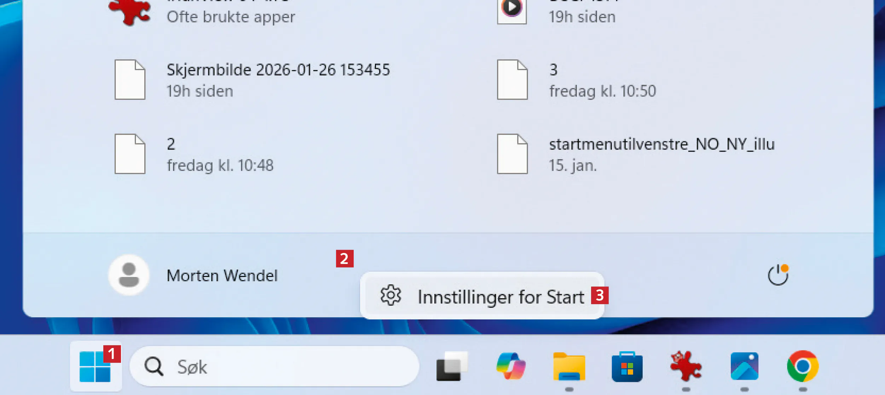This screenshot has height=395, width=885.
Task: Open the Photos app on the taskbar
Action: (x=744, y=366)
